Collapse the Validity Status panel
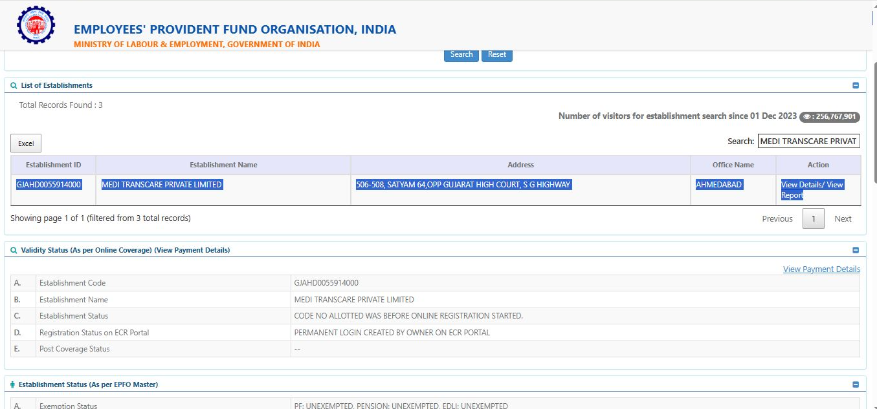The image size is (877, 409). [x=855, y=250]
